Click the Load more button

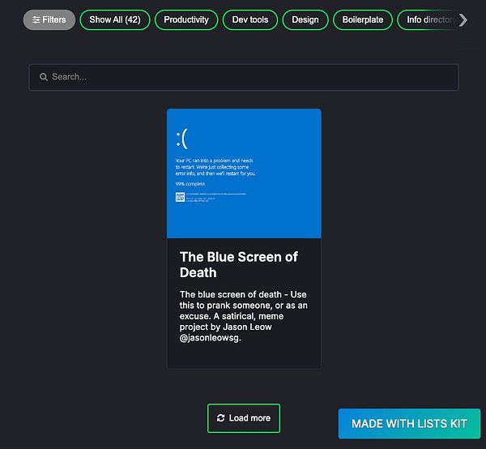(244, 418)
